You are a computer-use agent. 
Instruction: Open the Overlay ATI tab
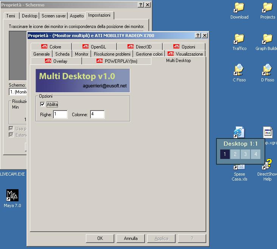(56, 61)
